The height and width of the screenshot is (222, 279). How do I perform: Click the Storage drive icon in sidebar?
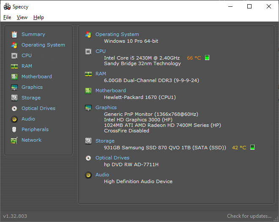point(14,98)
